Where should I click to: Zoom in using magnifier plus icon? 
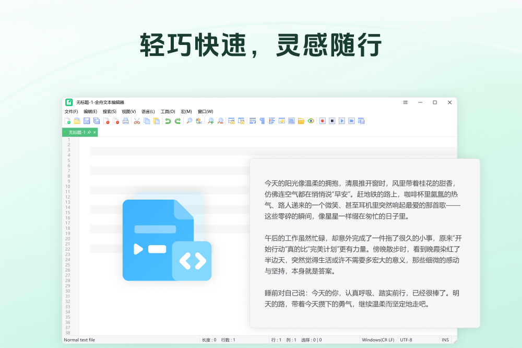click(210, 121)
